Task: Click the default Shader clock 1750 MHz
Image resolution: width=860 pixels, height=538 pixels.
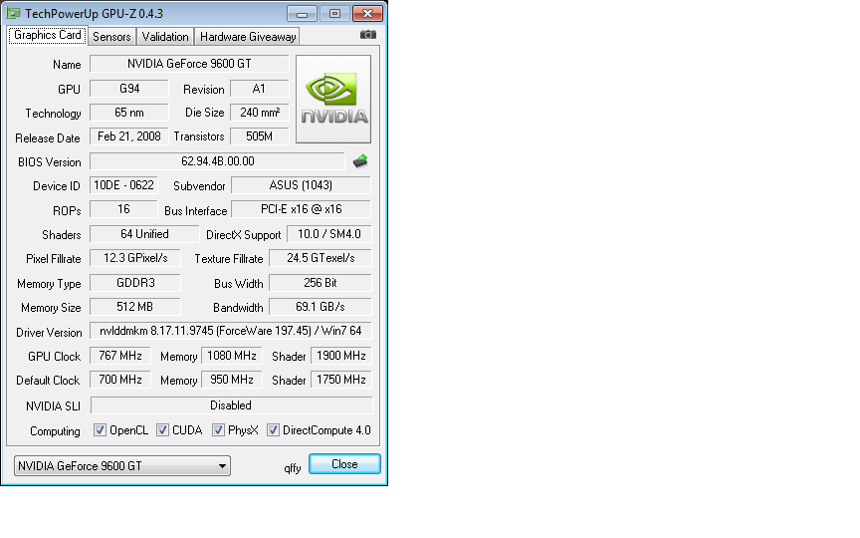Action: point(341,380)
